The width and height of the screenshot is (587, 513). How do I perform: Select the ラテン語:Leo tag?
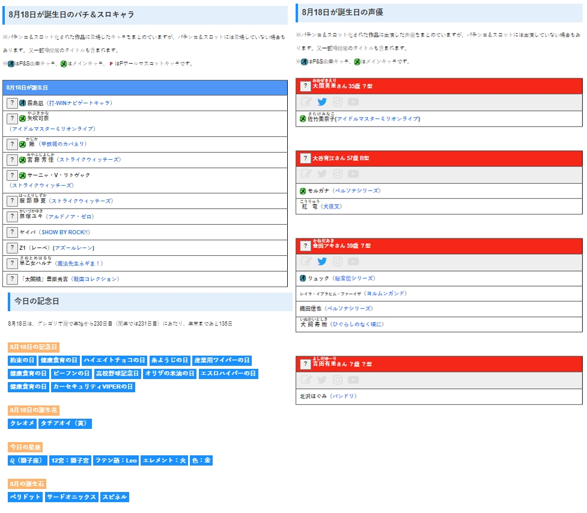pyautogui.click(x=116, y=460)
